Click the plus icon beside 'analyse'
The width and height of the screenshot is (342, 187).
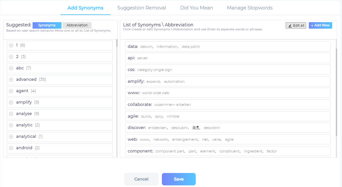pos(11,114)
